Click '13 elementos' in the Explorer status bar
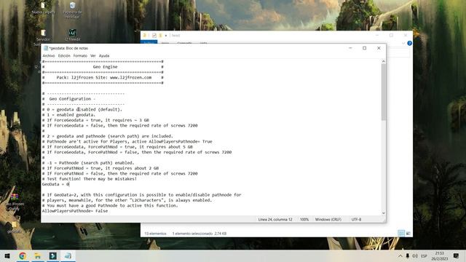Image resolution: width=466 pixels, height=262 pixels. click(155, 234)
